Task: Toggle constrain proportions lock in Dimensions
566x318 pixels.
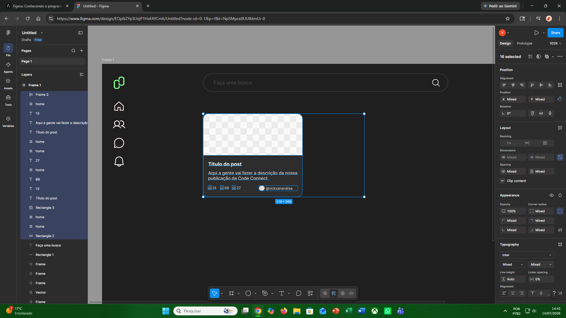Action: [x=560, y=157]
